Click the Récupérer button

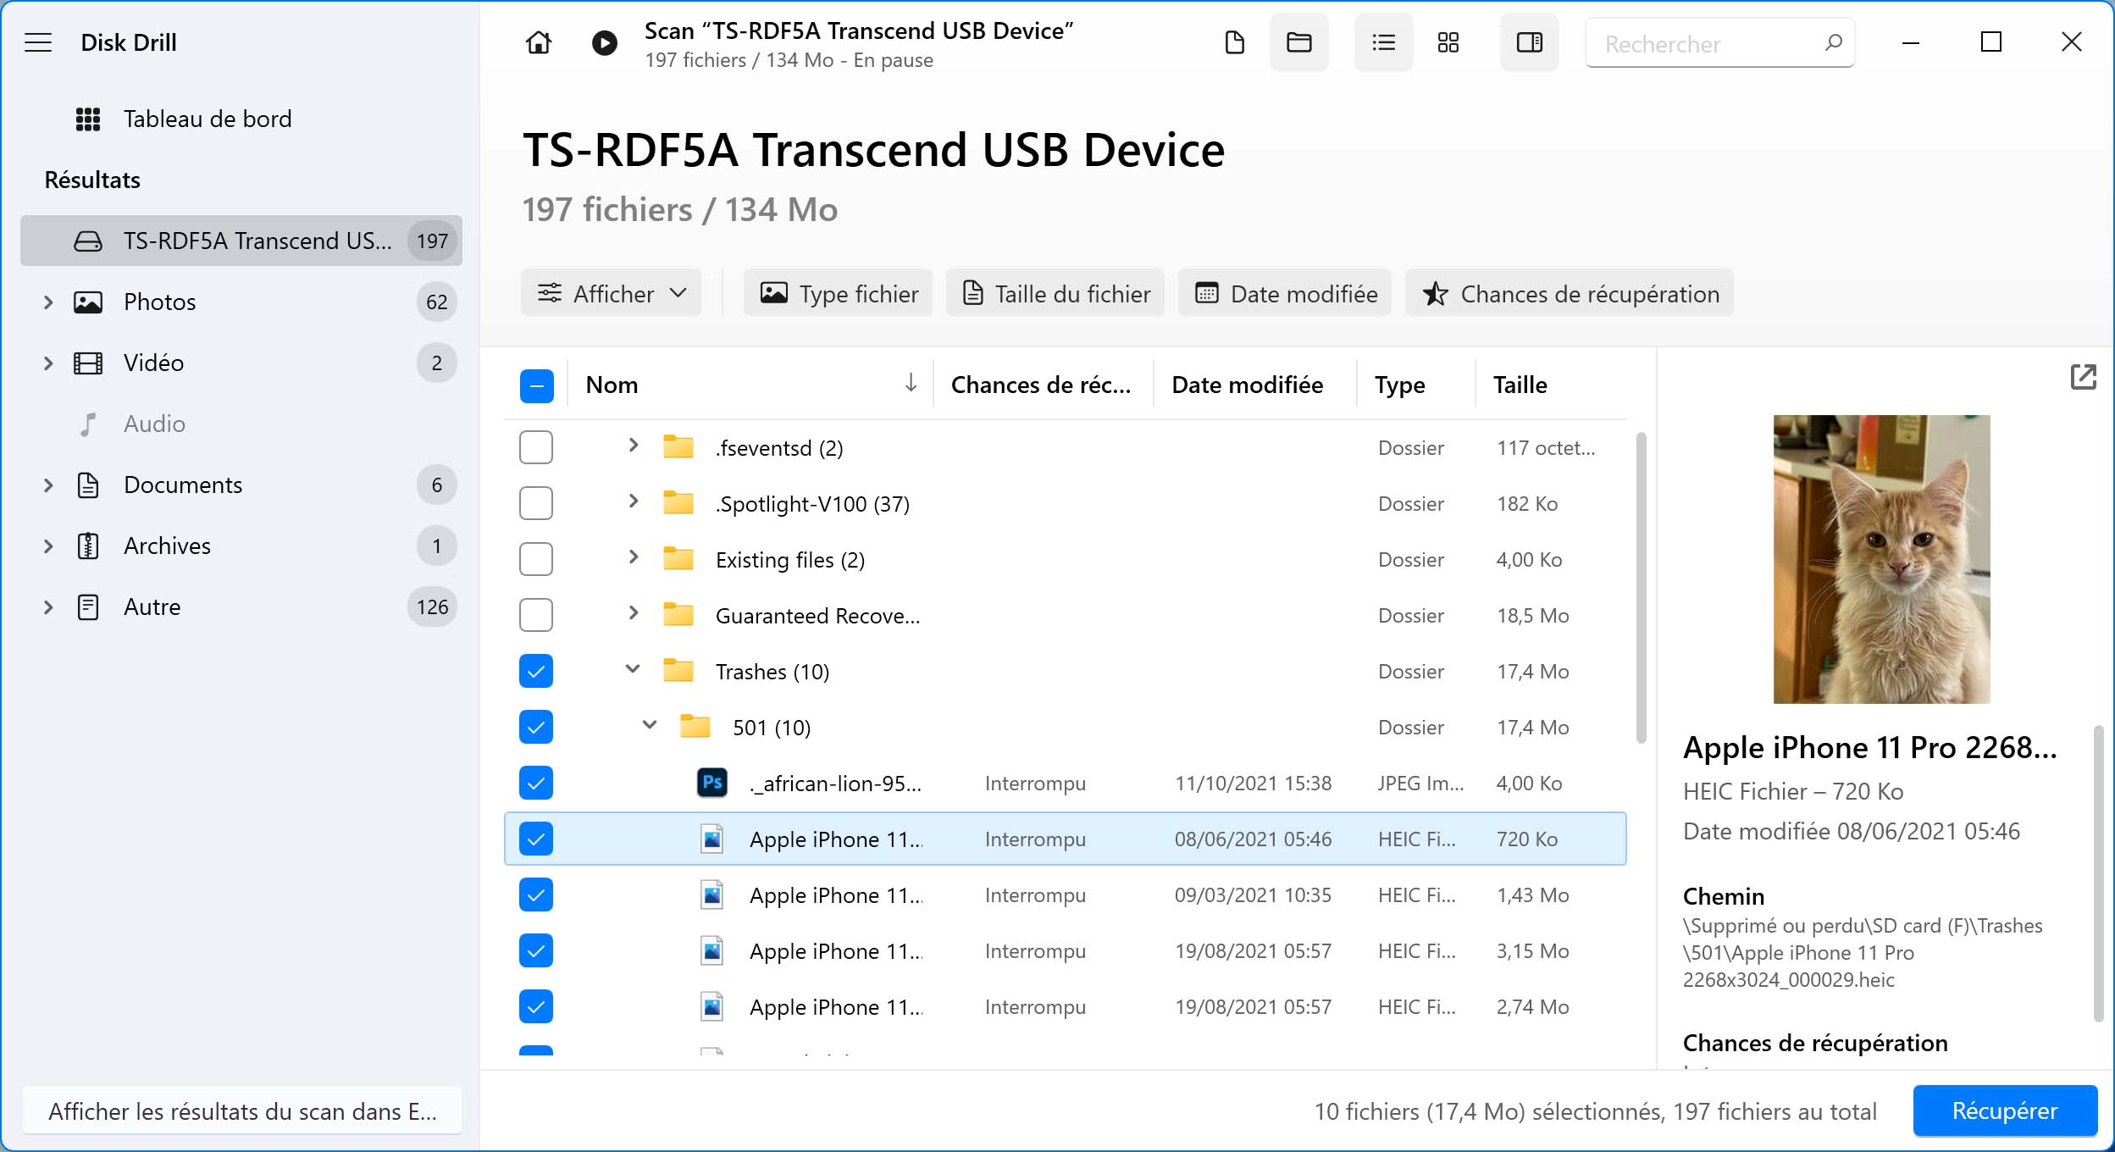(x=2004, y=1110)
